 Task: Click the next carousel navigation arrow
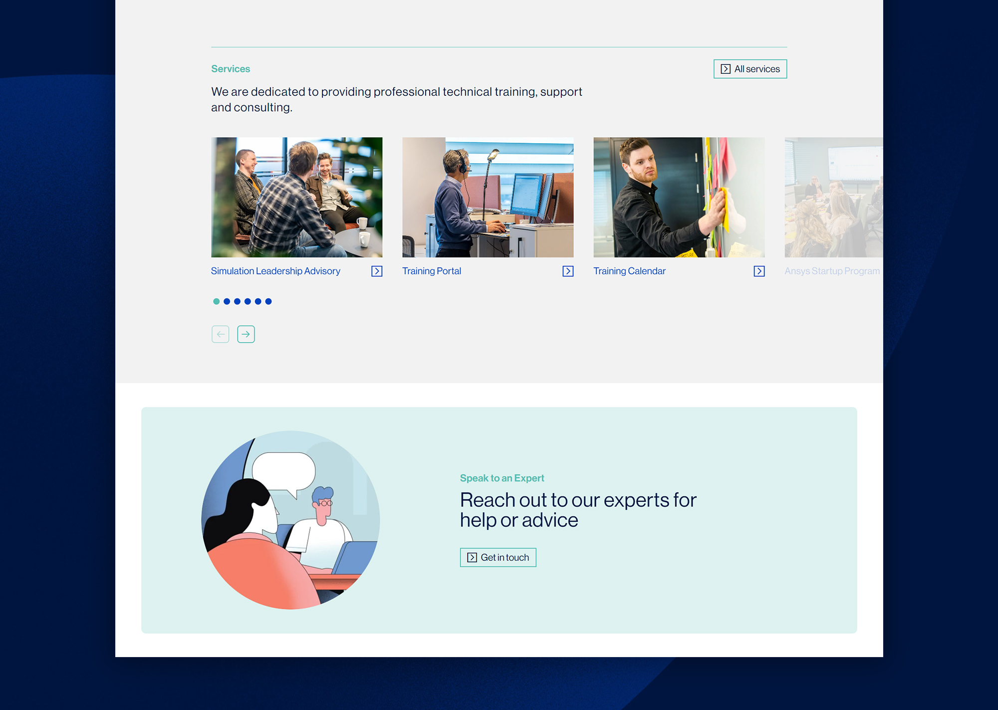tap(246, 334)
